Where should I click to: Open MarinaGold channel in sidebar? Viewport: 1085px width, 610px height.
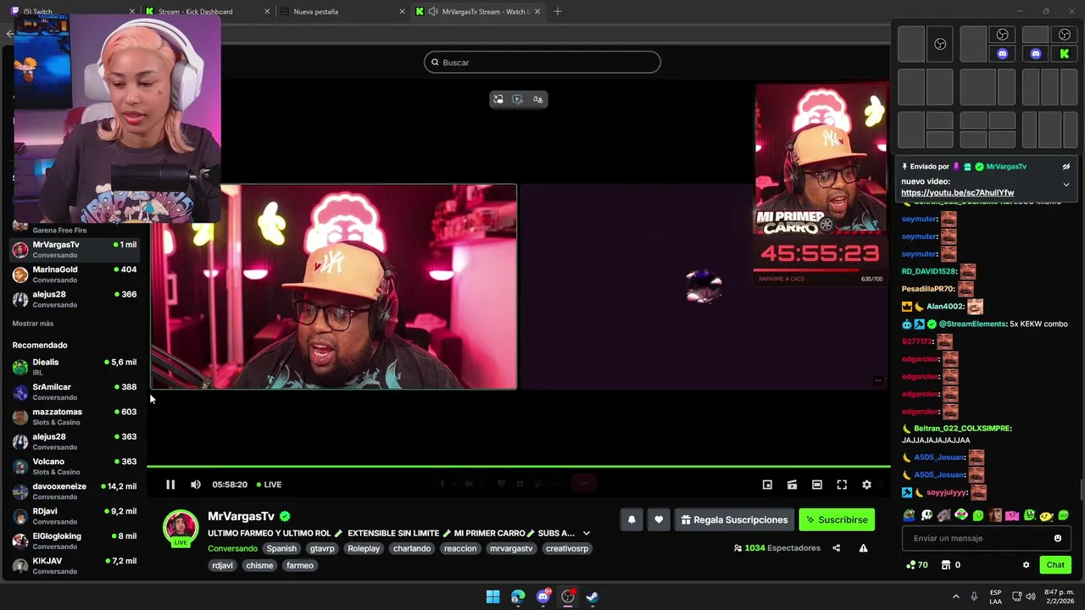pyautogui.click(x=75, y=274)
